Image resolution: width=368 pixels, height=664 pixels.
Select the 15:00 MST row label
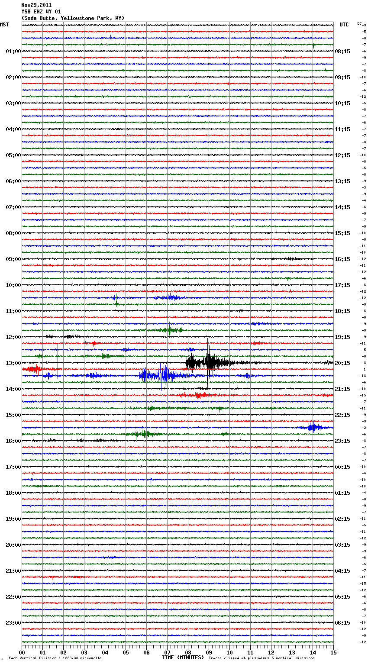pyautogui.click(x=13, y=415)
